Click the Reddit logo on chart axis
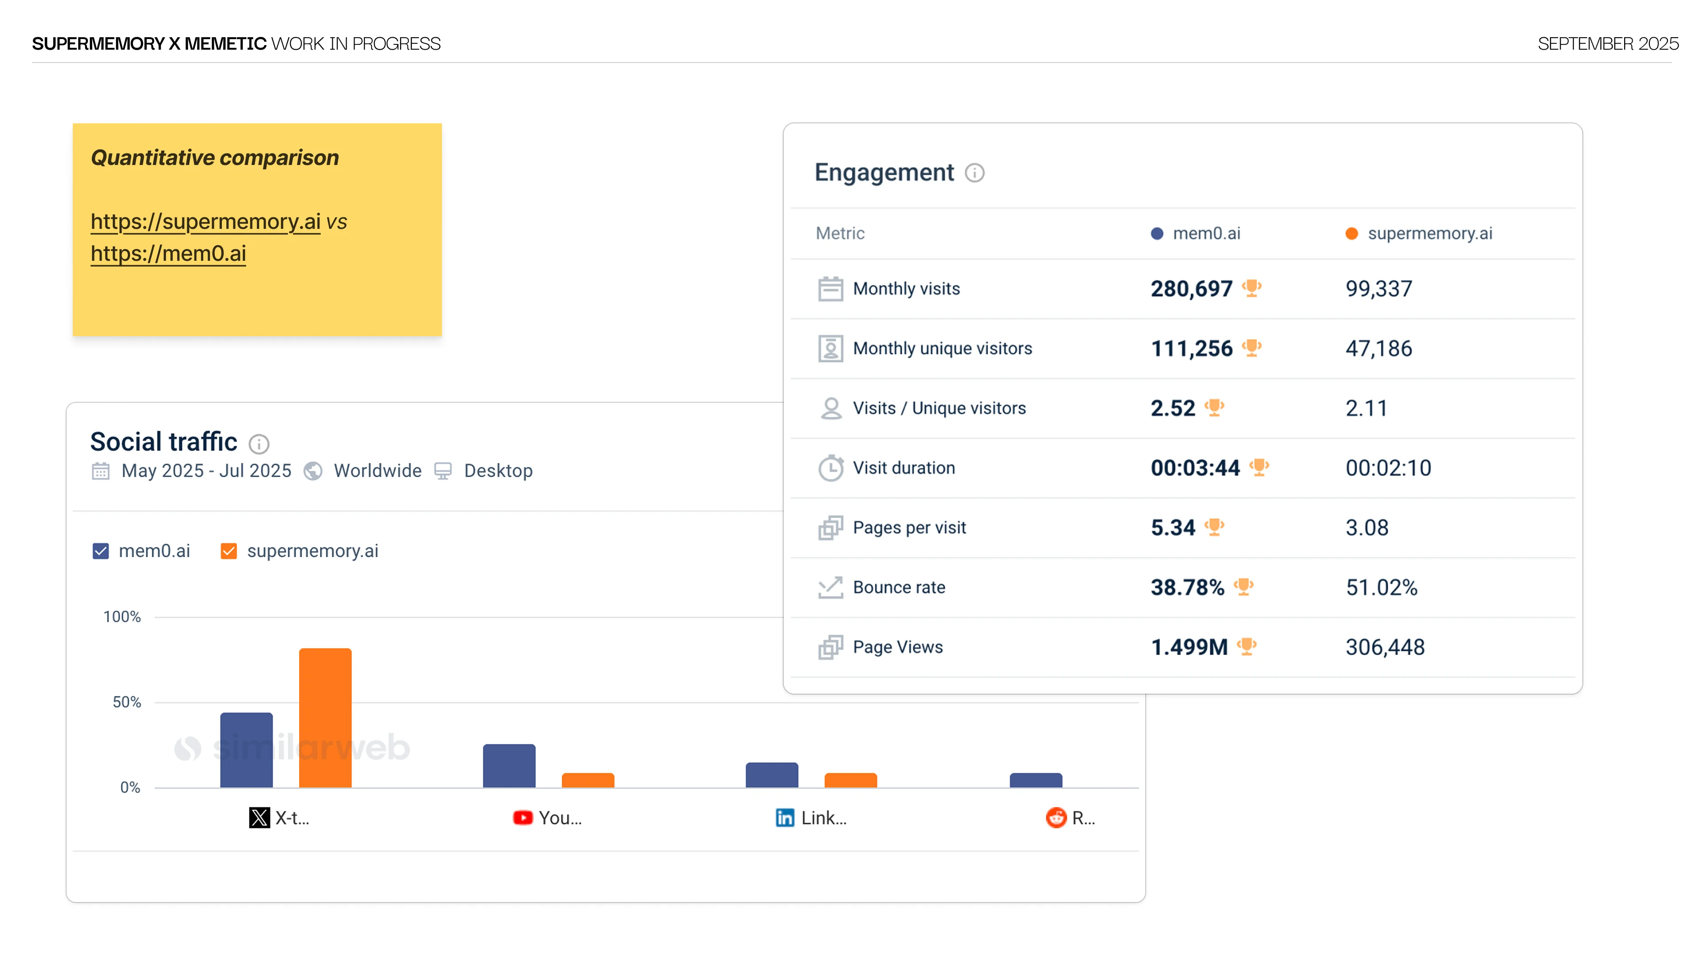Screen dimensions: 1704x958 coord(1056,818)
